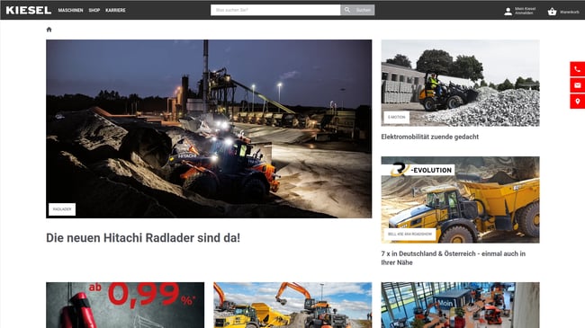Open Mein Kiesel Anmelden link
This screenshot has width=585, height=328.
point(525,11)
